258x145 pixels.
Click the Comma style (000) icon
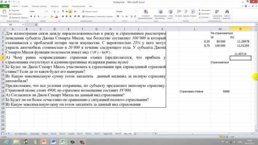tap(127, 17)
